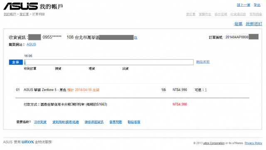This screenshot has height=150, width=266.
Task: Open 查訂單 breadcrumb link
Action: point(24,14)
